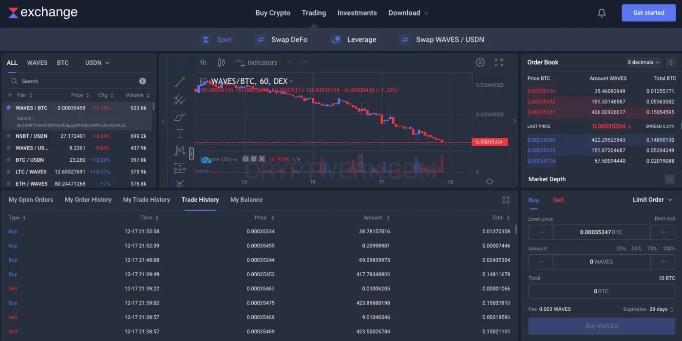
Task: Open the candlestick chart style selector
Action: point(221,62)
